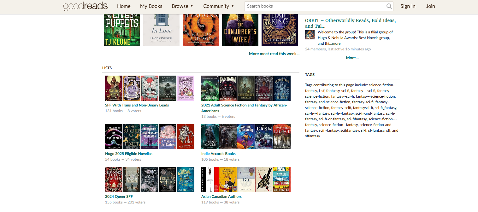
Task: Click the LISTS section heading
Action: [x=107, y=68]
